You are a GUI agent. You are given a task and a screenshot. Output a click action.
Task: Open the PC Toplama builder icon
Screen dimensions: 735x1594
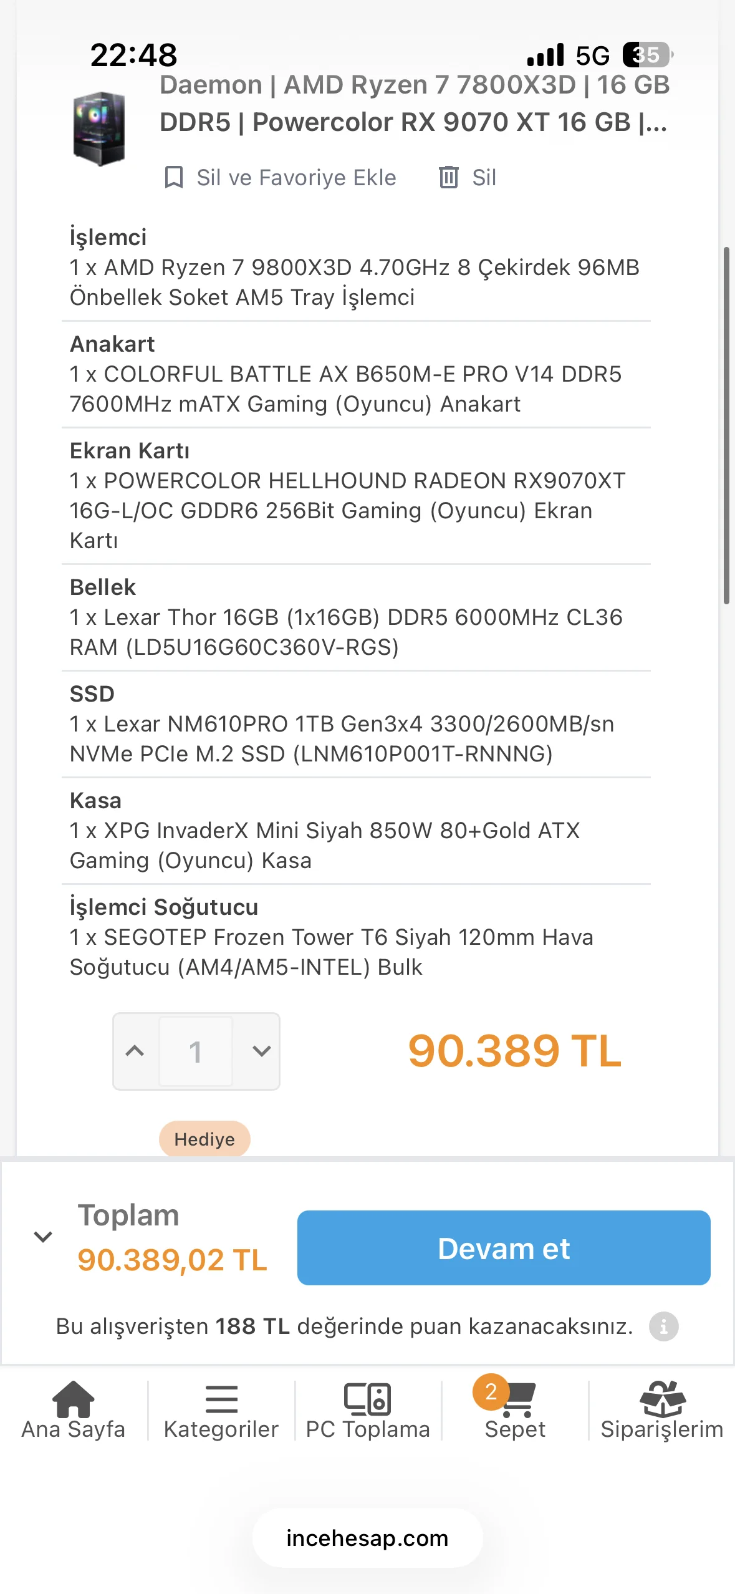(x=368, y=1399)
